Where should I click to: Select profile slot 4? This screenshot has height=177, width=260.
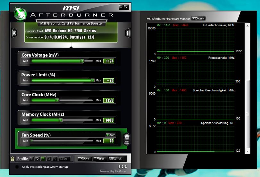click(x=49, y=159)
